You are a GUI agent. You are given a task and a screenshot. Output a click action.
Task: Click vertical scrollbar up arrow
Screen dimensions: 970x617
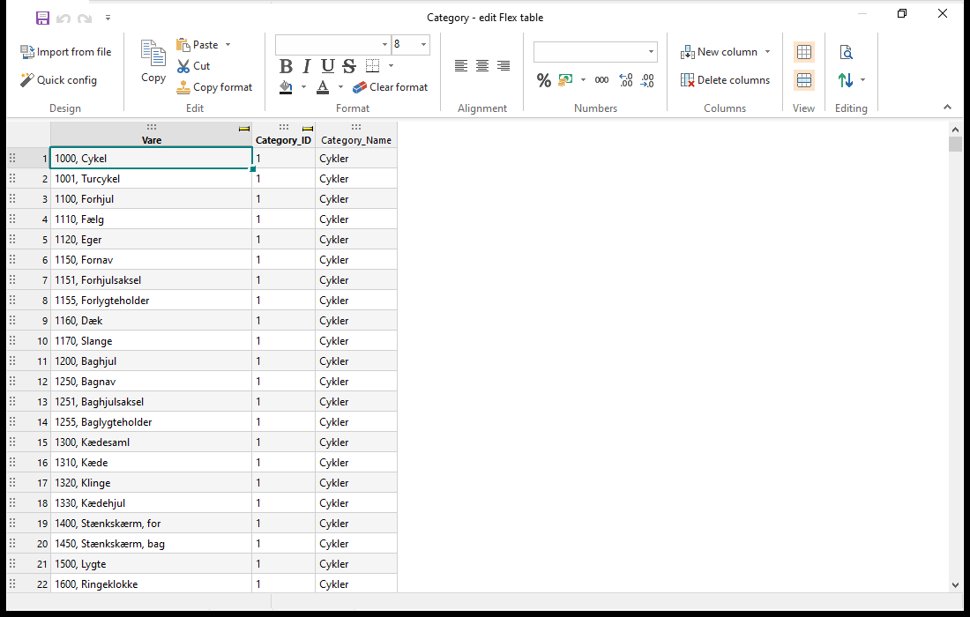tap(955, 130)
